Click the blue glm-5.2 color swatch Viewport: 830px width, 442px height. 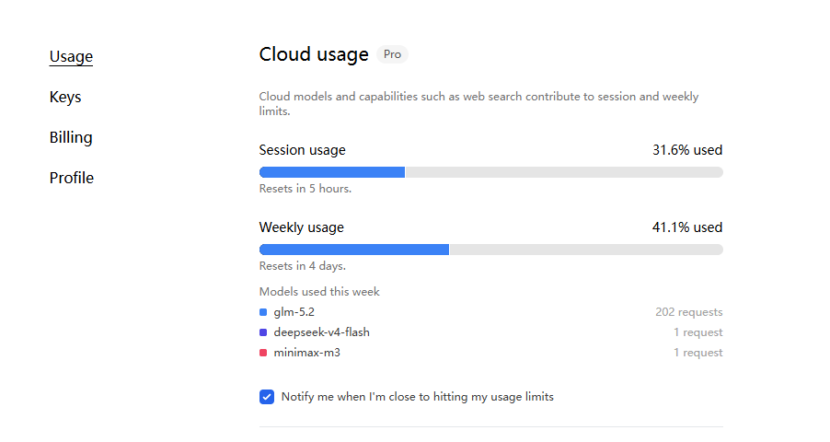263,312
